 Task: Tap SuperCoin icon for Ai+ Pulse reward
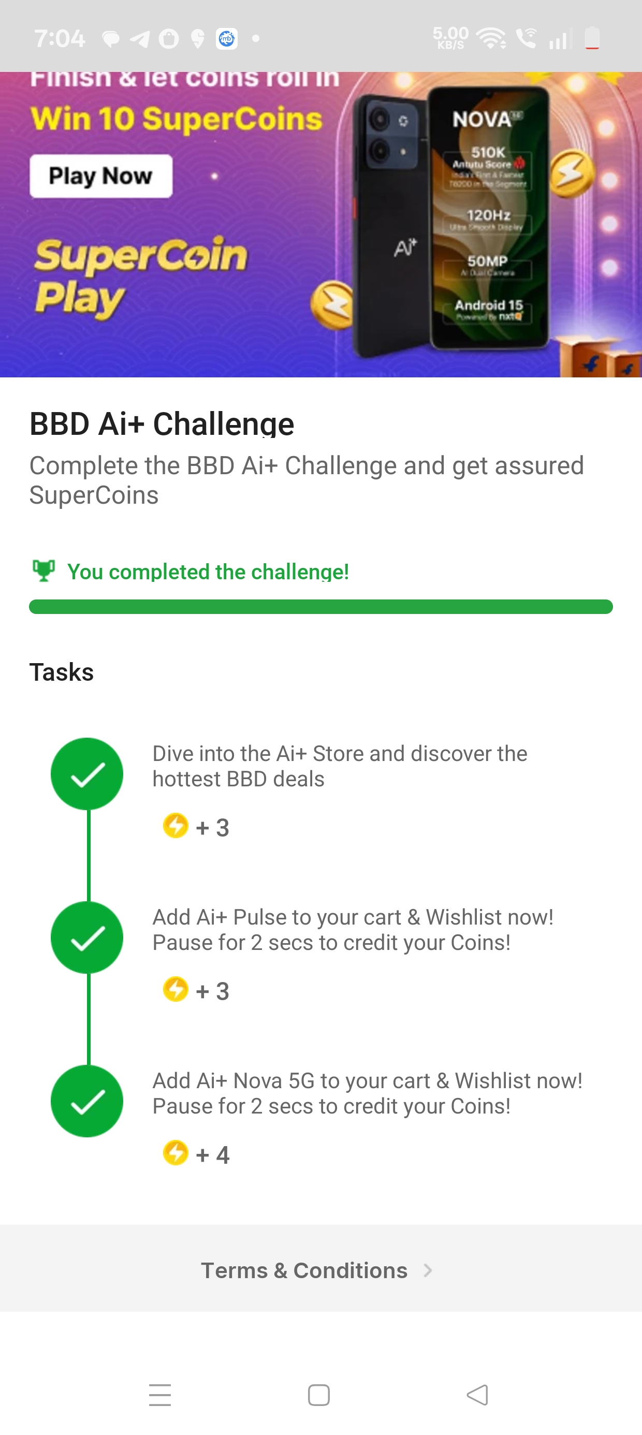(176, 989)
